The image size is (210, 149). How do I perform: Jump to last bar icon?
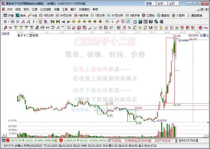(x=58, y=22)
